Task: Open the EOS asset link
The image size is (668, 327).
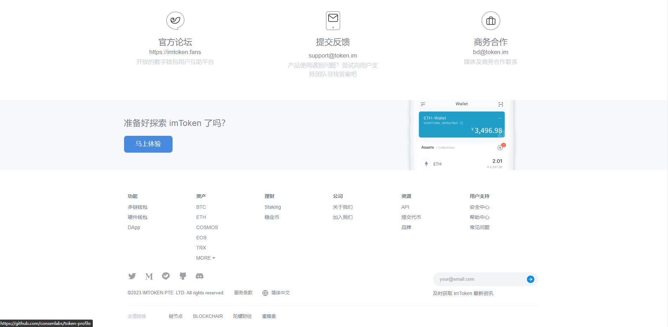Action: point(201,238)
